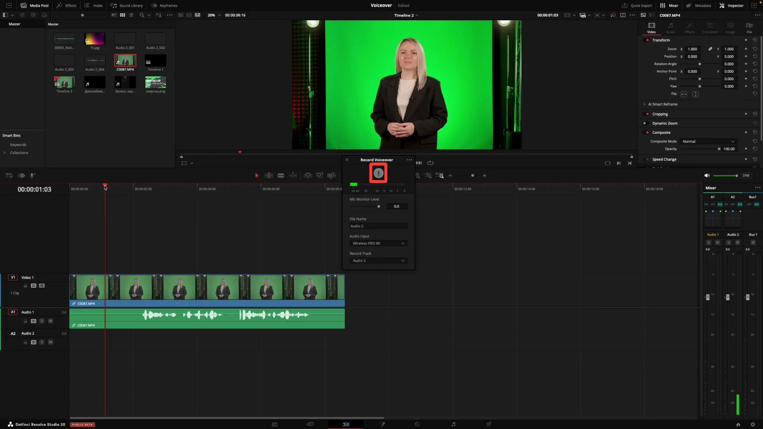The image size is (763, 429).
Task: Click the File Name field containing Audio 2
Action: 378,226
